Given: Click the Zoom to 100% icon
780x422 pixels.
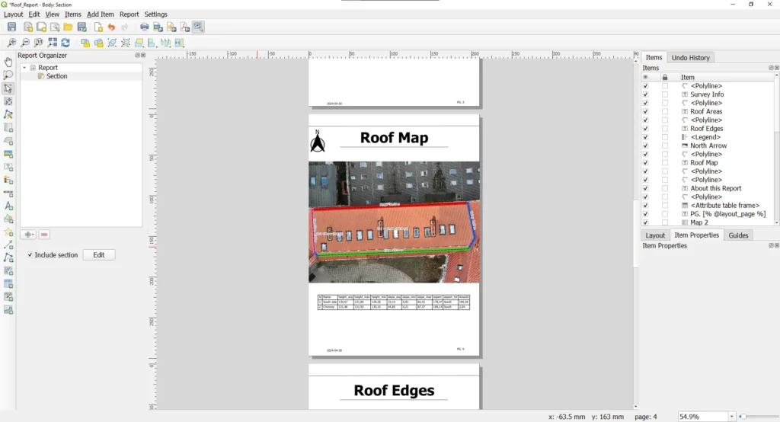Looking at the screenshot, I should tap(38, 43).
